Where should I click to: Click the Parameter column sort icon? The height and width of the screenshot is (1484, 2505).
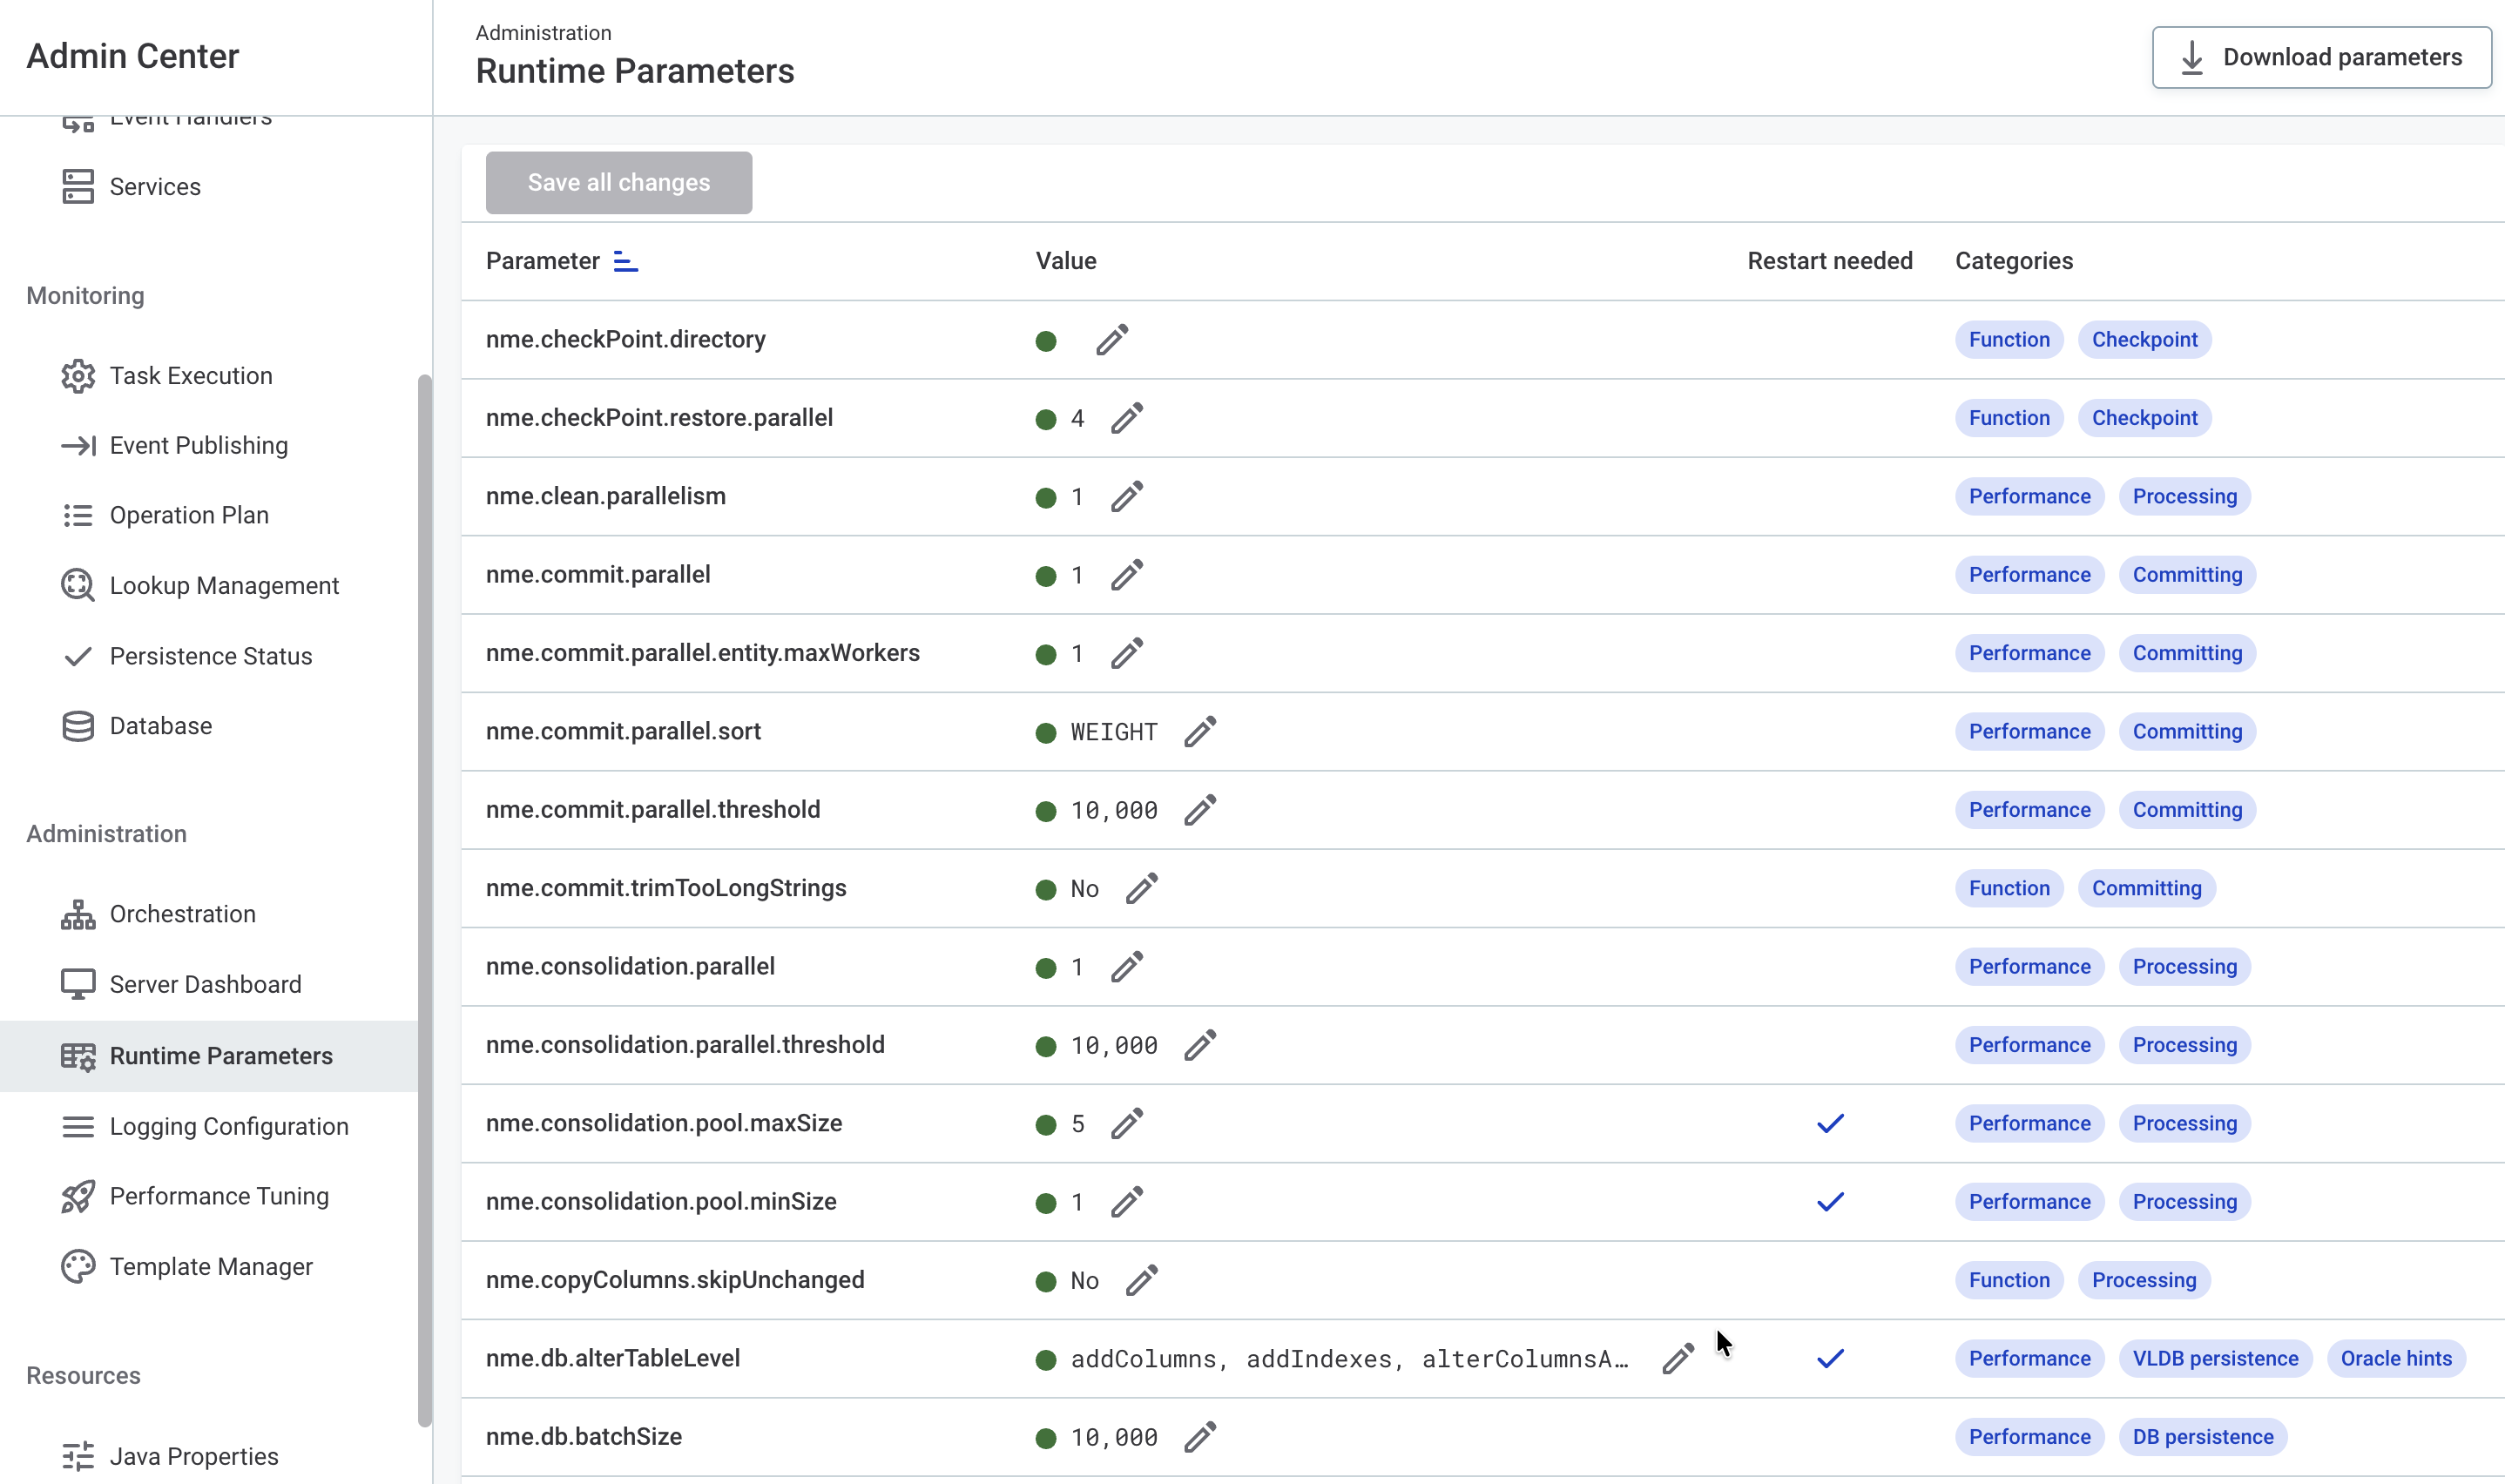click(626, 262)
